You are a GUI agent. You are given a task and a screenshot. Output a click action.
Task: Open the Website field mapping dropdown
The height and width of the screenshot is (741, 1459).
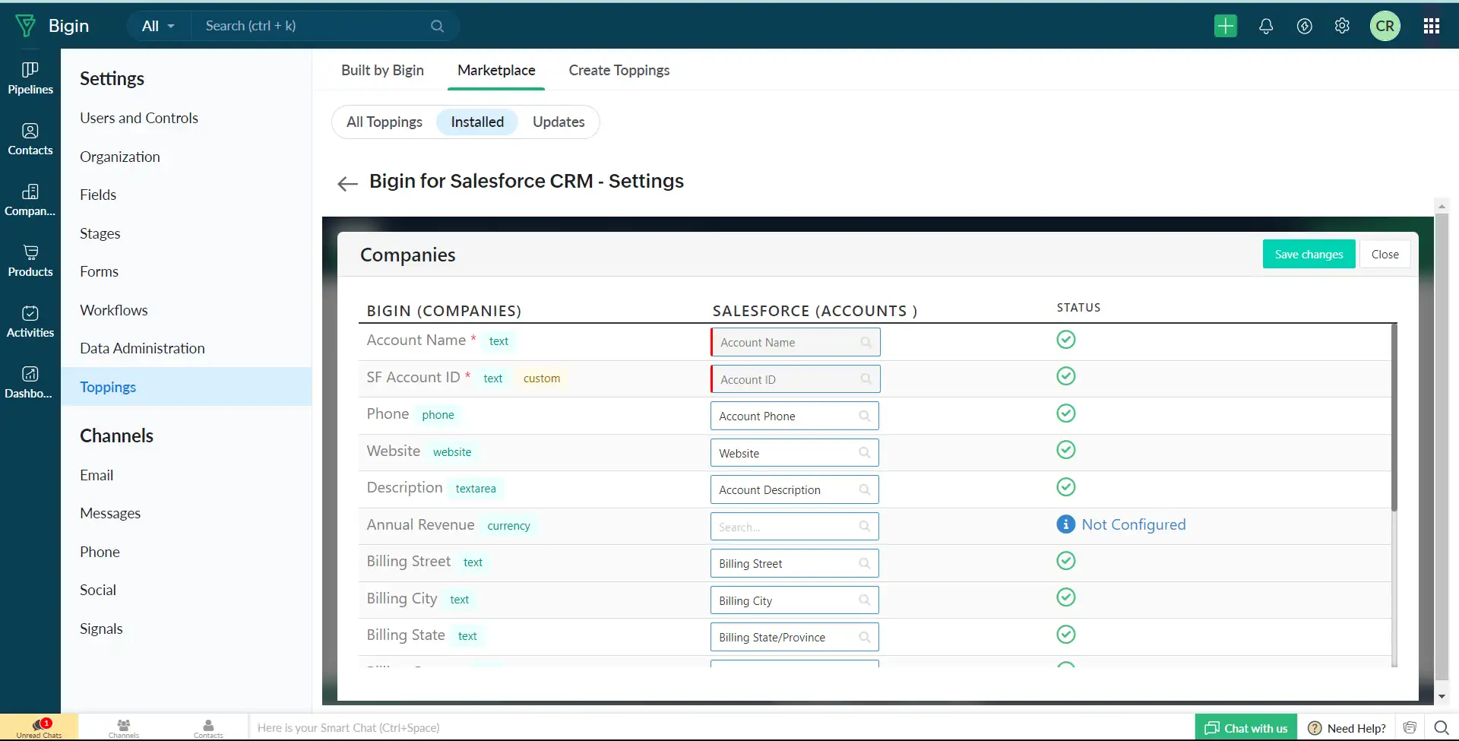pyautogui.click(x=794, y=452)
